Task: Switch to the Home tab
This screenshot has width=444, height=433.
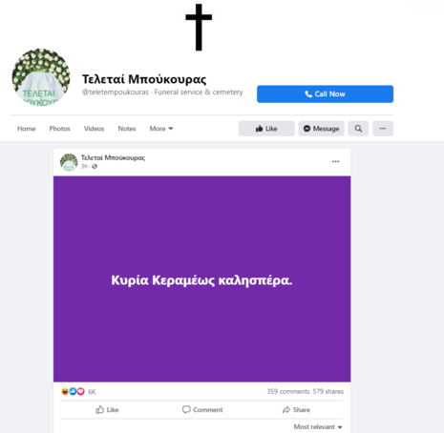Action: tap(27, 129)
